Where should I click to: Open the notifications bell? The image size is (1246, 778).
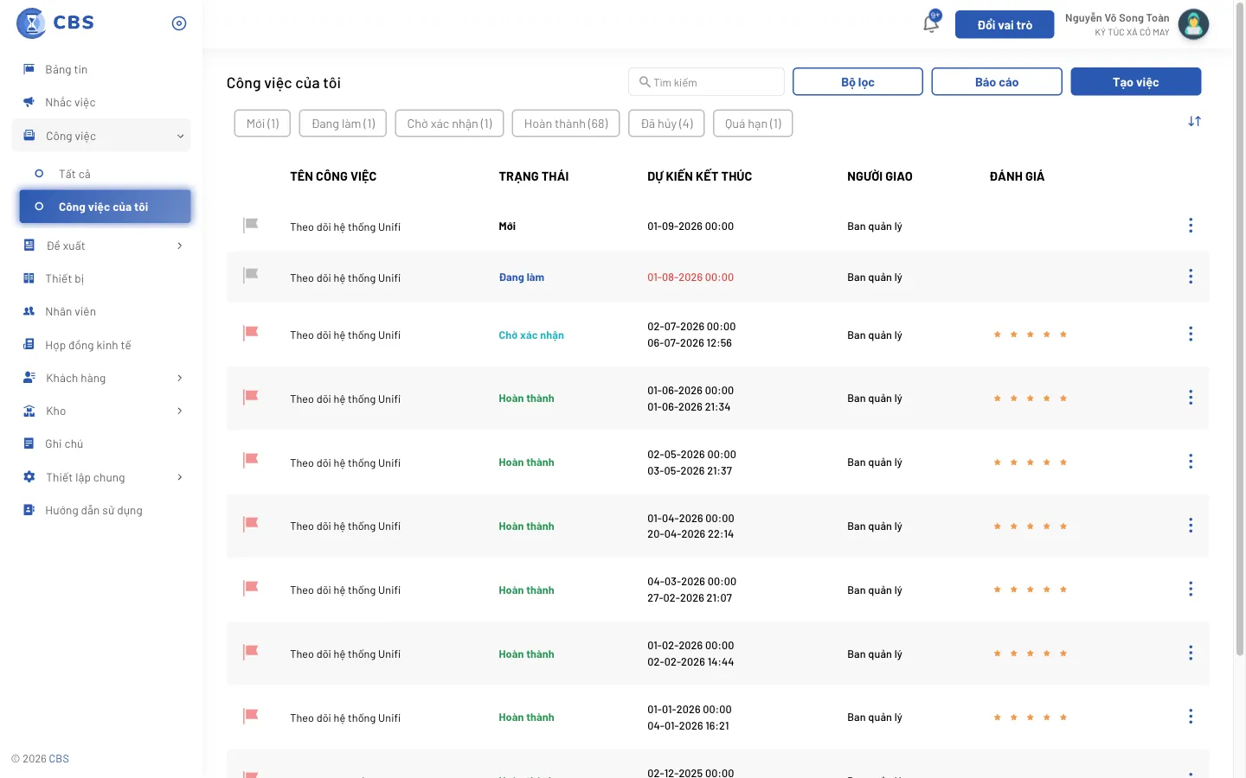click(931, 22)
